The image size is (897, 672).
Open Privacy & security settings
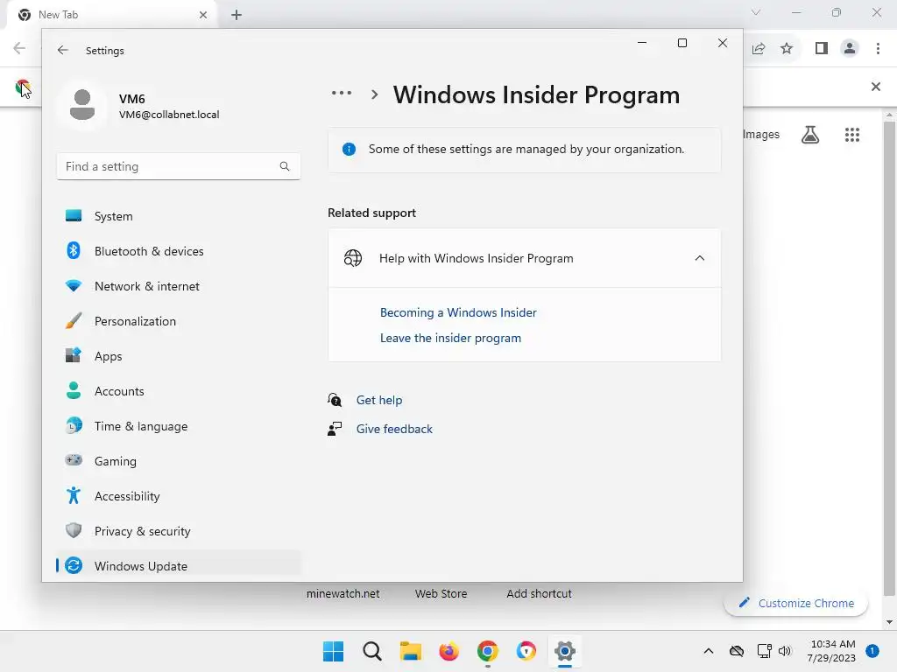tap(179, 531)
